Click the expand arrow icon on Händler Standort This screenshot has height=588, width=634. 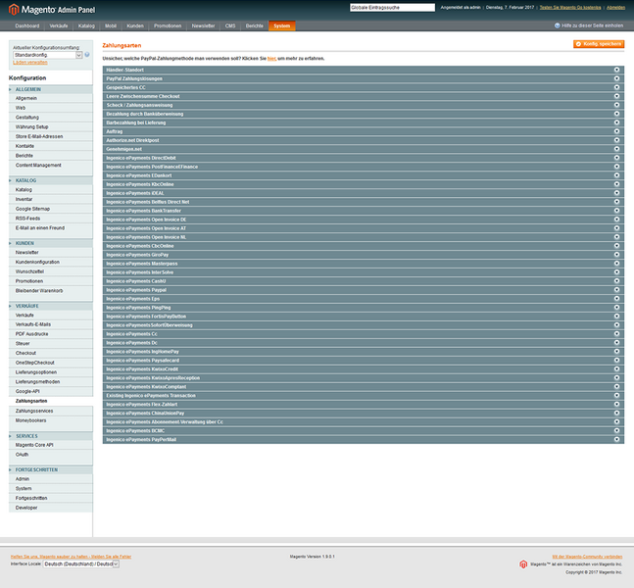[616, 70]
